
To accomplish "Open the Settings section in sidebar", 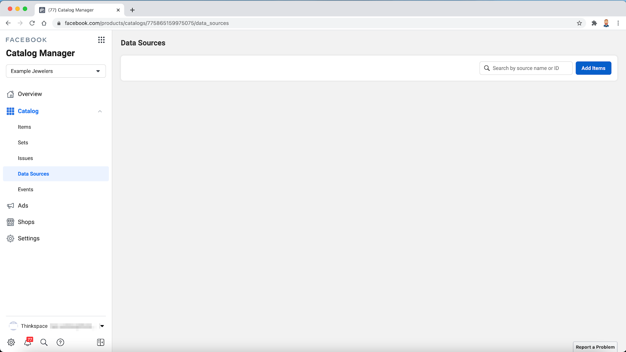I will click(x=29, y=239).
